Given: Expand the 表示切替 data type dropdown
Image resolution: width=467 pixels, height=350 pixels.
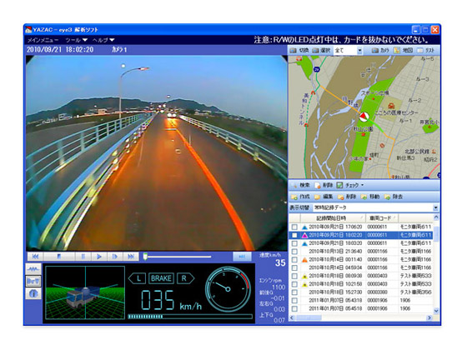Looking at the screenshot, I should (435, 207).
